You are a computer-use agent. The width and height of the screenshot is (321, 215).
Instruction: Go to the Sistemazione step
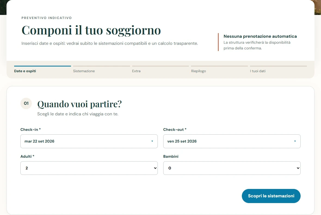[x=101, y=69]
